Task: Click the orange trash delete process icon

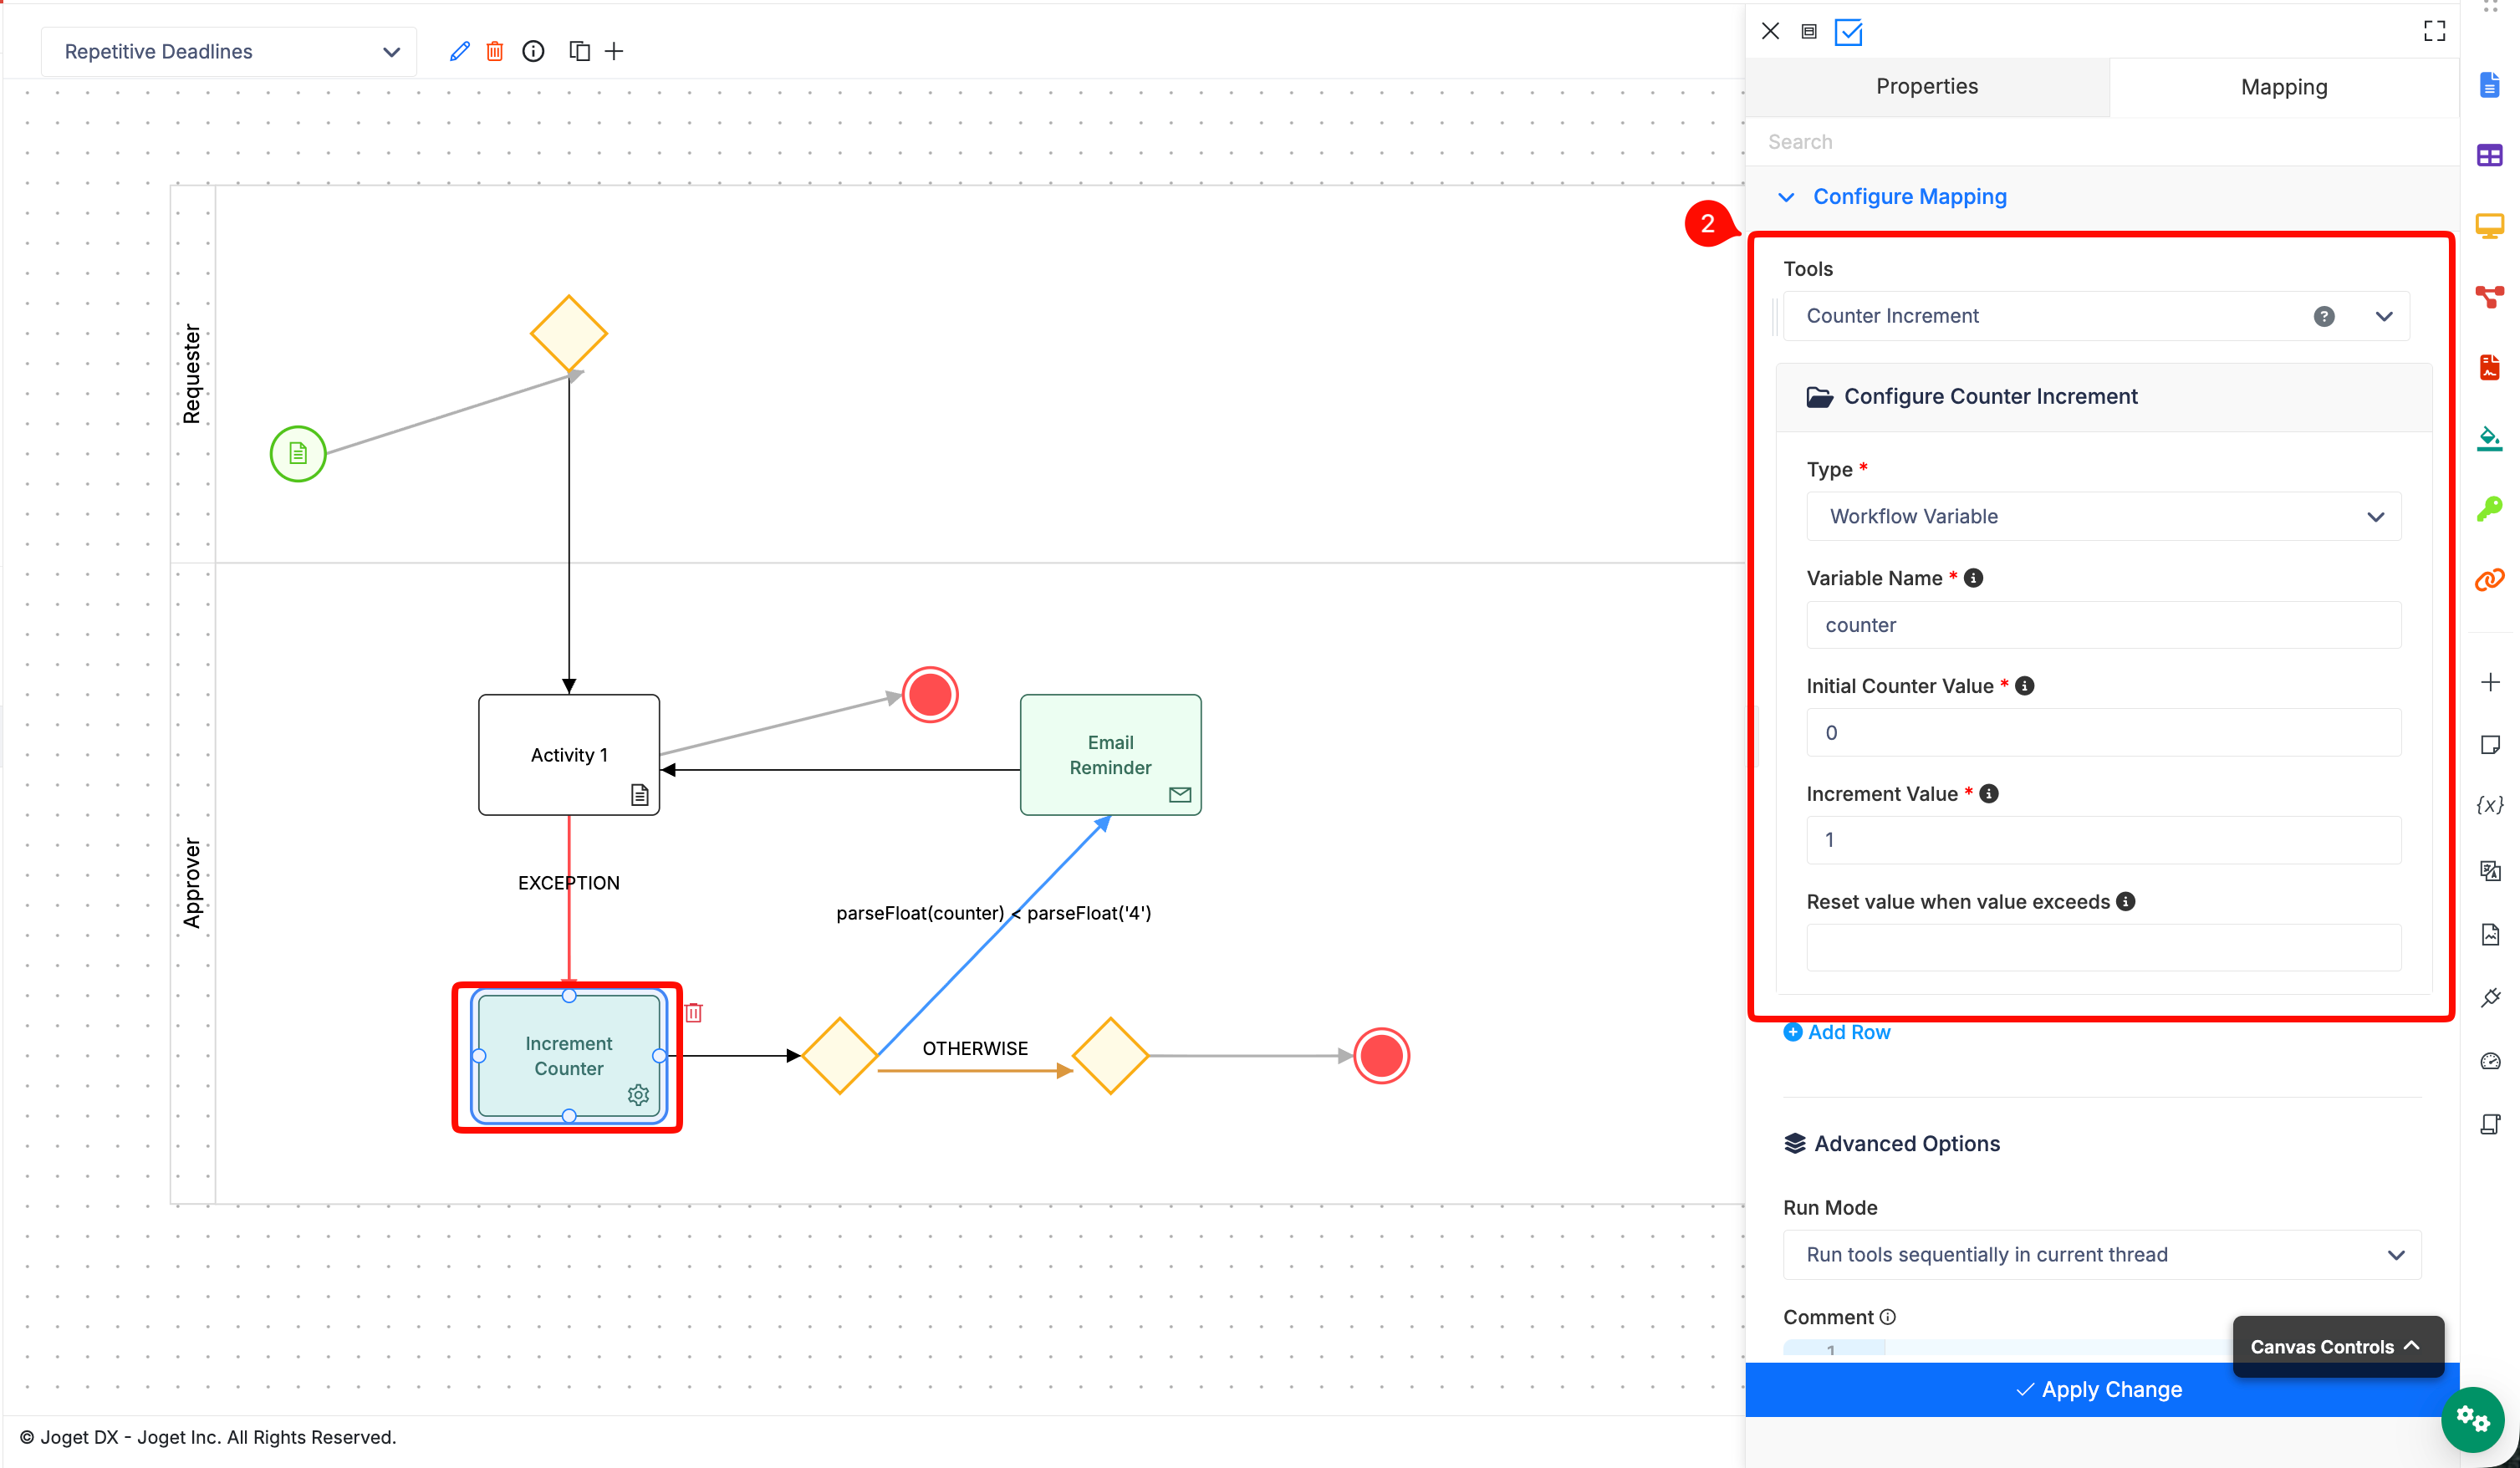Action: (495, 51)
